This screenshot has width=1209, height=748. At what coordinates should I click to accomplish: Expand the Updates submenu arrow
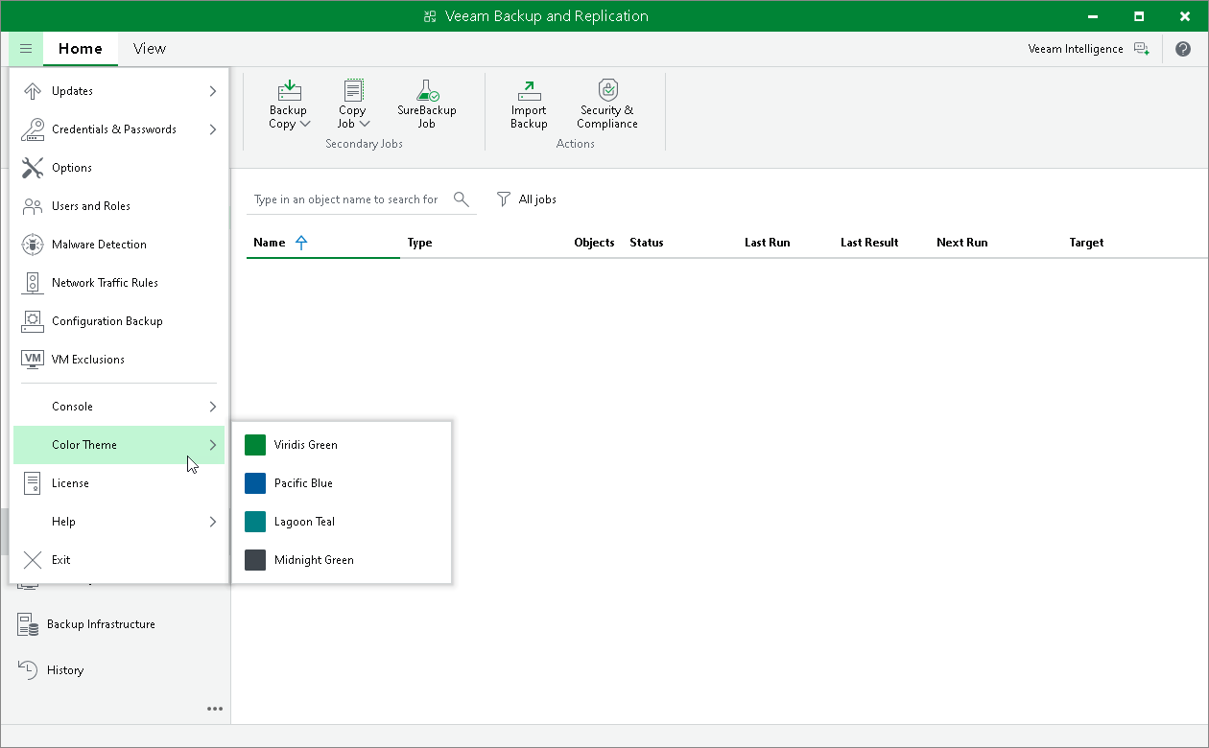[x=212, y=91]
